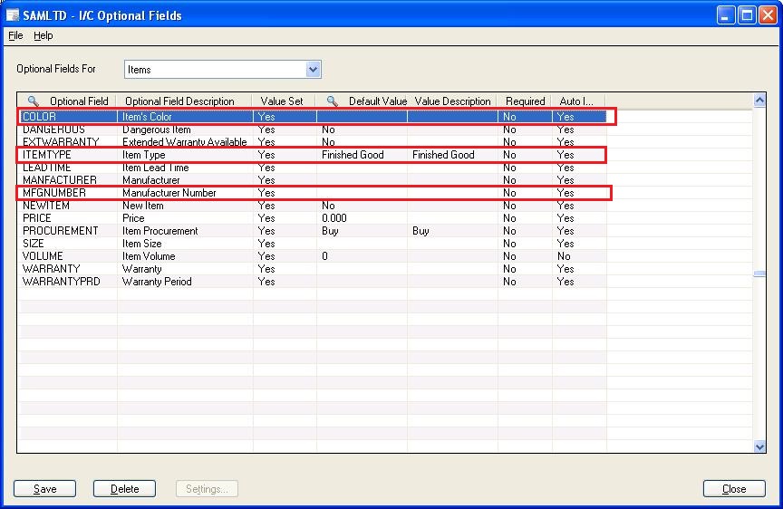Image resolution: width=783 pixels, height=509 pixels.
Task: Click the Auto Insert Yes cell for WARRANTYPRD
Action: 579,282
